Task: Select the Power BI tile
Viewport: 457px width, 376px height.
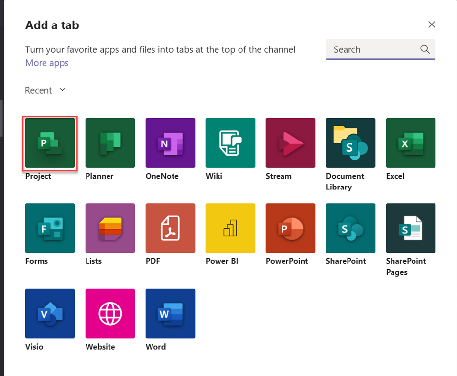Action: [230, 228]
